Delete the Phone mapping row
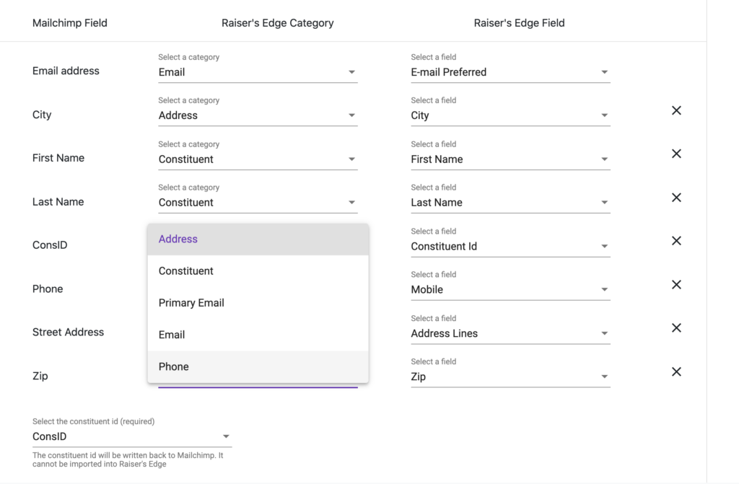 coord(676,285)
